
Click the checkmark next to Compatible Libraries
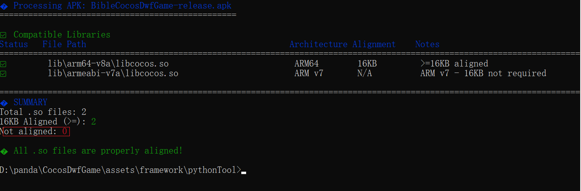(3, 35)
